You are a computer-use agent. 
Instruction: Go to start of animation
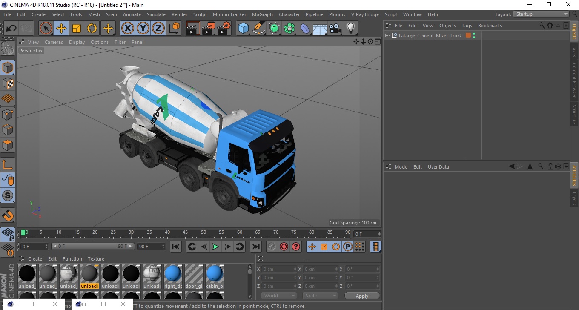tap(176, 247)
